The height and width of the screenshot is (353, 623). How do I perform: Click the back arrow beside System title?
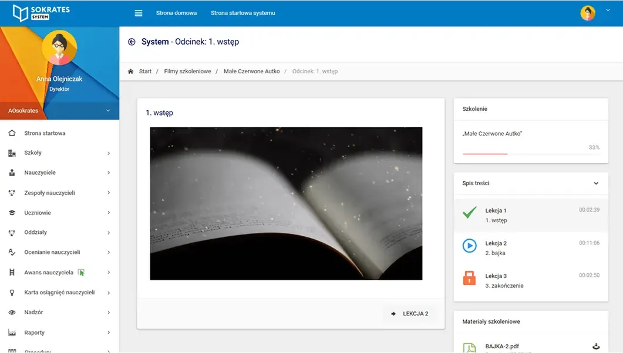132,42
